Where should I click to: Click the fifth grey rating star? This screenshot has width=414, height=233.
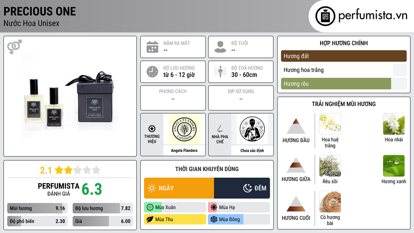point(96,170)
